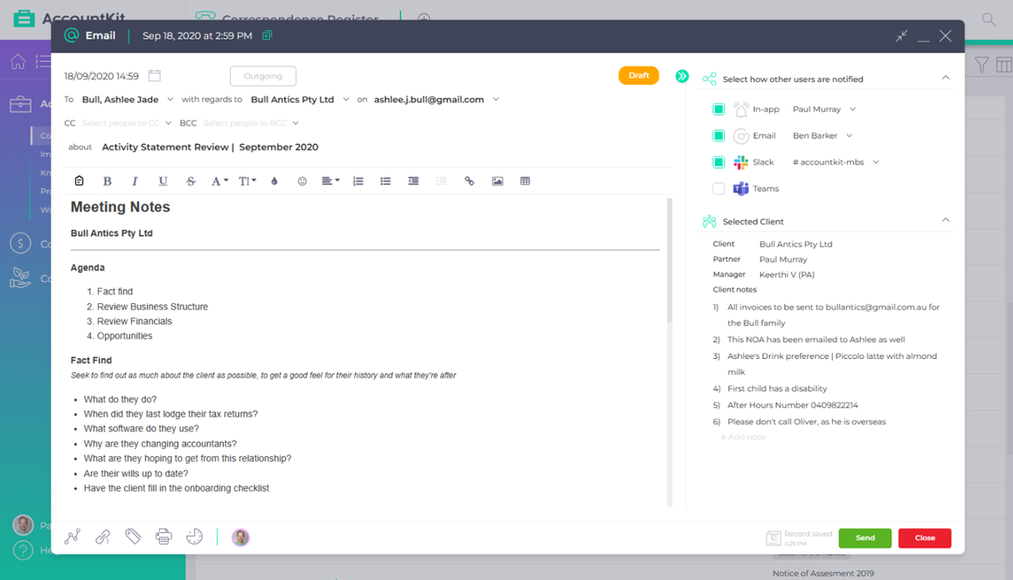This screenshot has height=580, width=1013.
Task: Insert an emoji into the email body
Action: [302, 181]
